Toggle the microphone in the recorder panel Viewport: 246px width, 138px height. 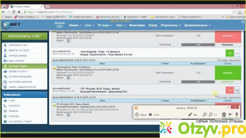coord(237,115)
